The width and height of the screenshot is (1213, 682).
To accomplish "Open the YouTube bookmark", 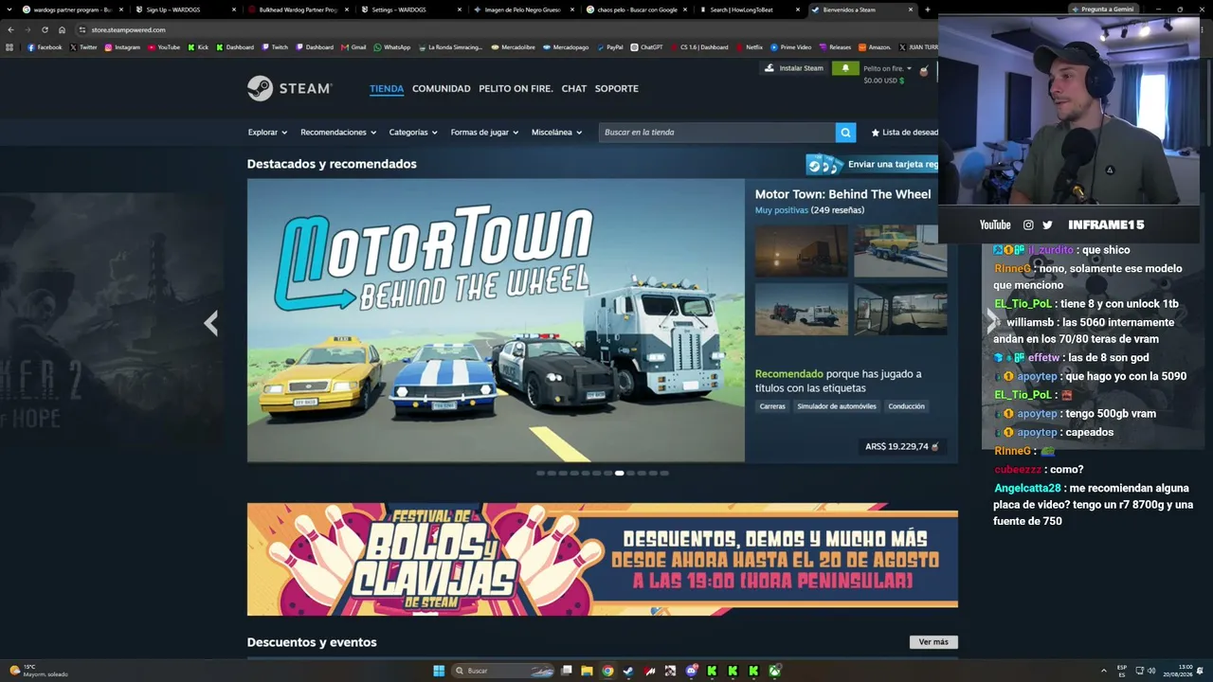I will point(164,47).
